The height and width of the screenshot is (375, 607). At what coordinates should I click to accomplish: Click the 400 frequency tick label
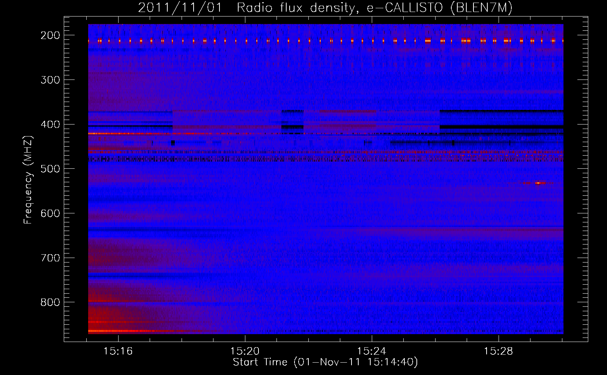click(50, 124)
